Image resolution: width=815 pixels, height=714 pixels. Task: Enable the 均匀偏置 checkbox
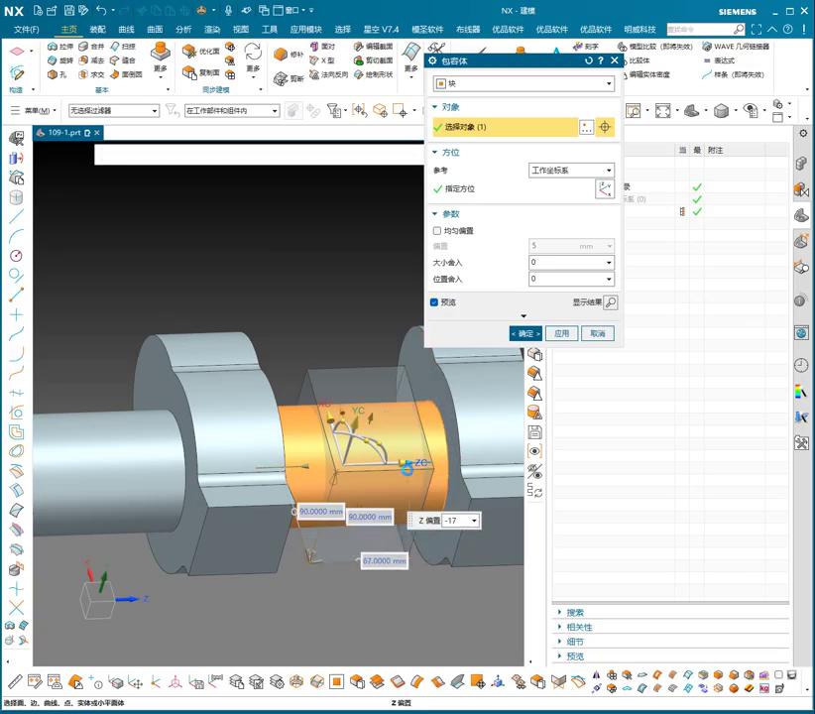[437, 231]
